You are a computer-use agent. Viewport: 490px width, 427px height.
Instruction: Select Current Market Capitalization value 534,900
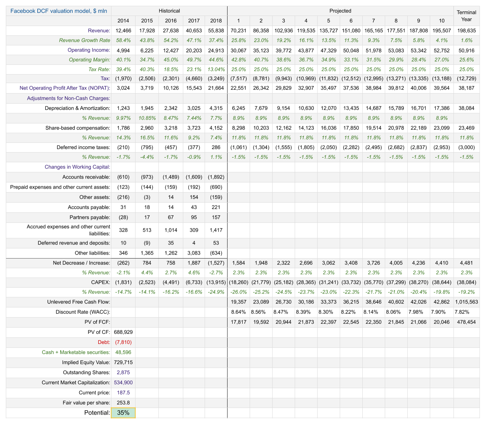123,382
